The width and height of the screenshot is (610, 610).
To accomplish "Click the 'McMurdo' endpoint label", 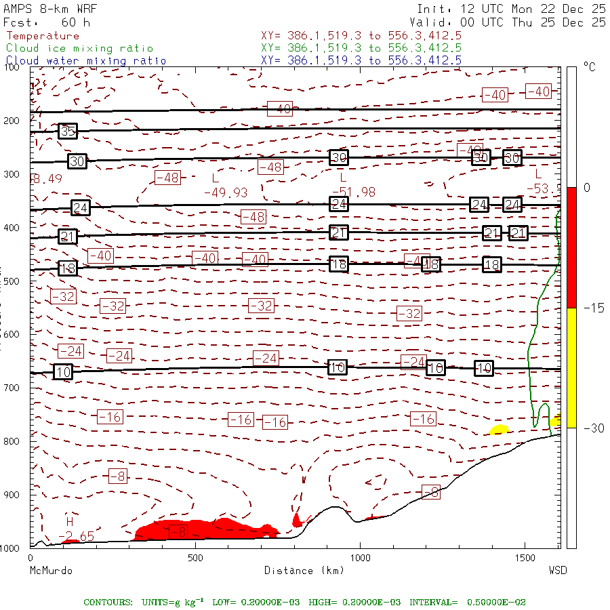I will tap(51, 571).
